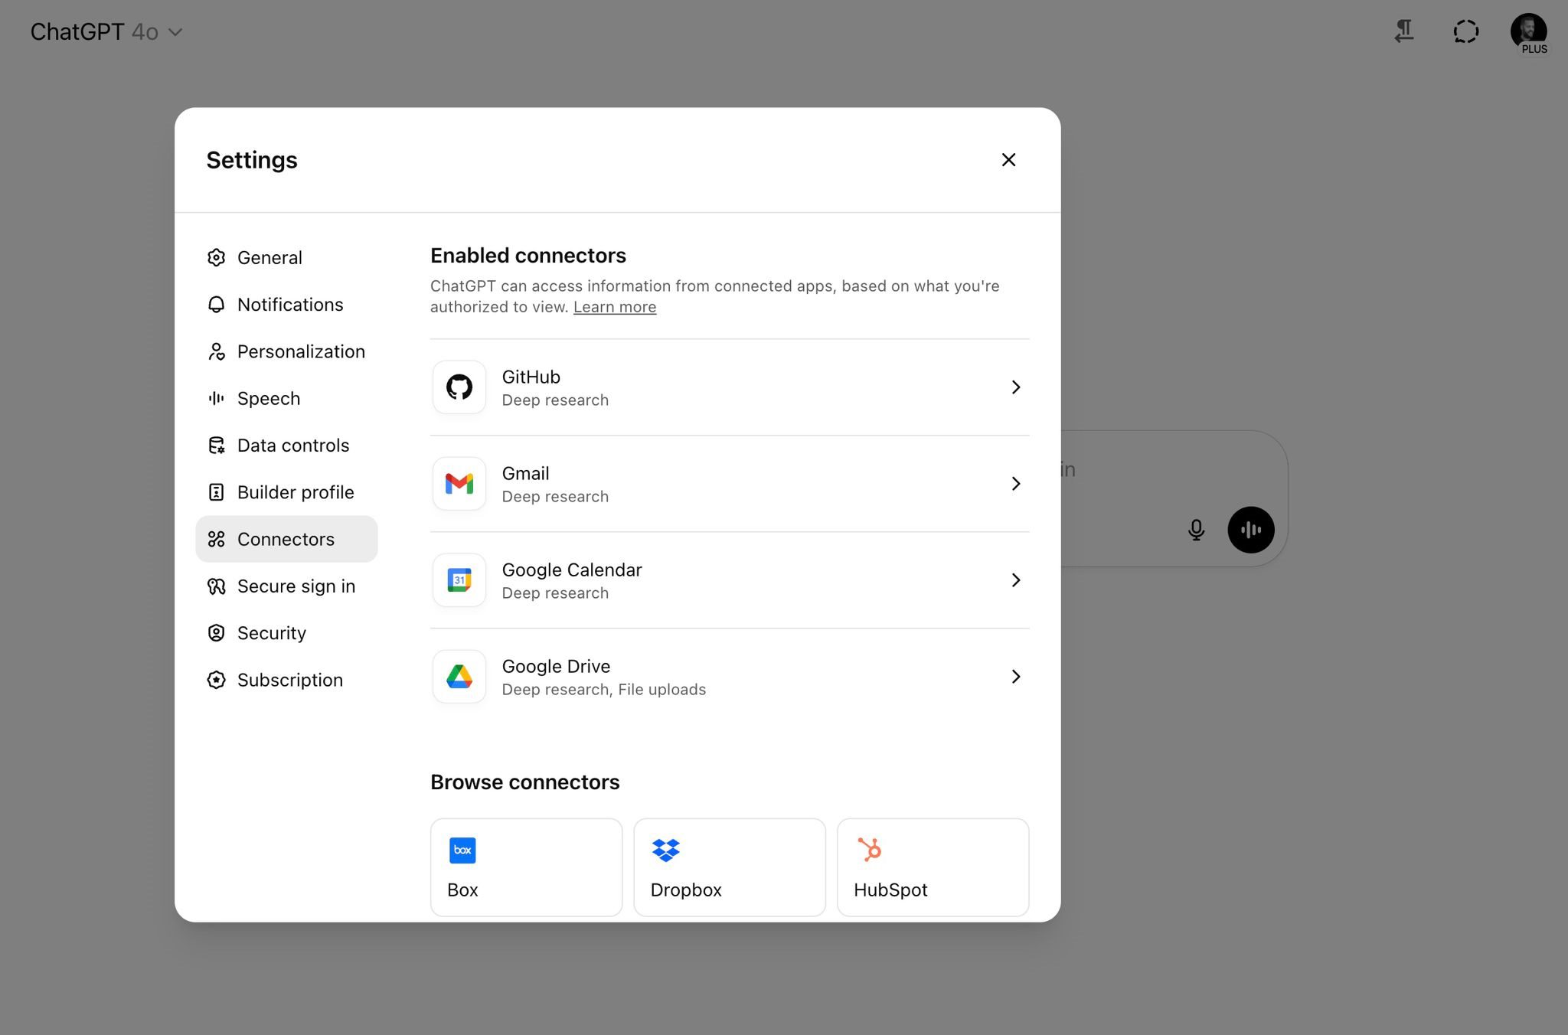Expand the Google Drive connector chevron
The height and width of the screenshot is (1035, 1568).
coord(1016,677)
